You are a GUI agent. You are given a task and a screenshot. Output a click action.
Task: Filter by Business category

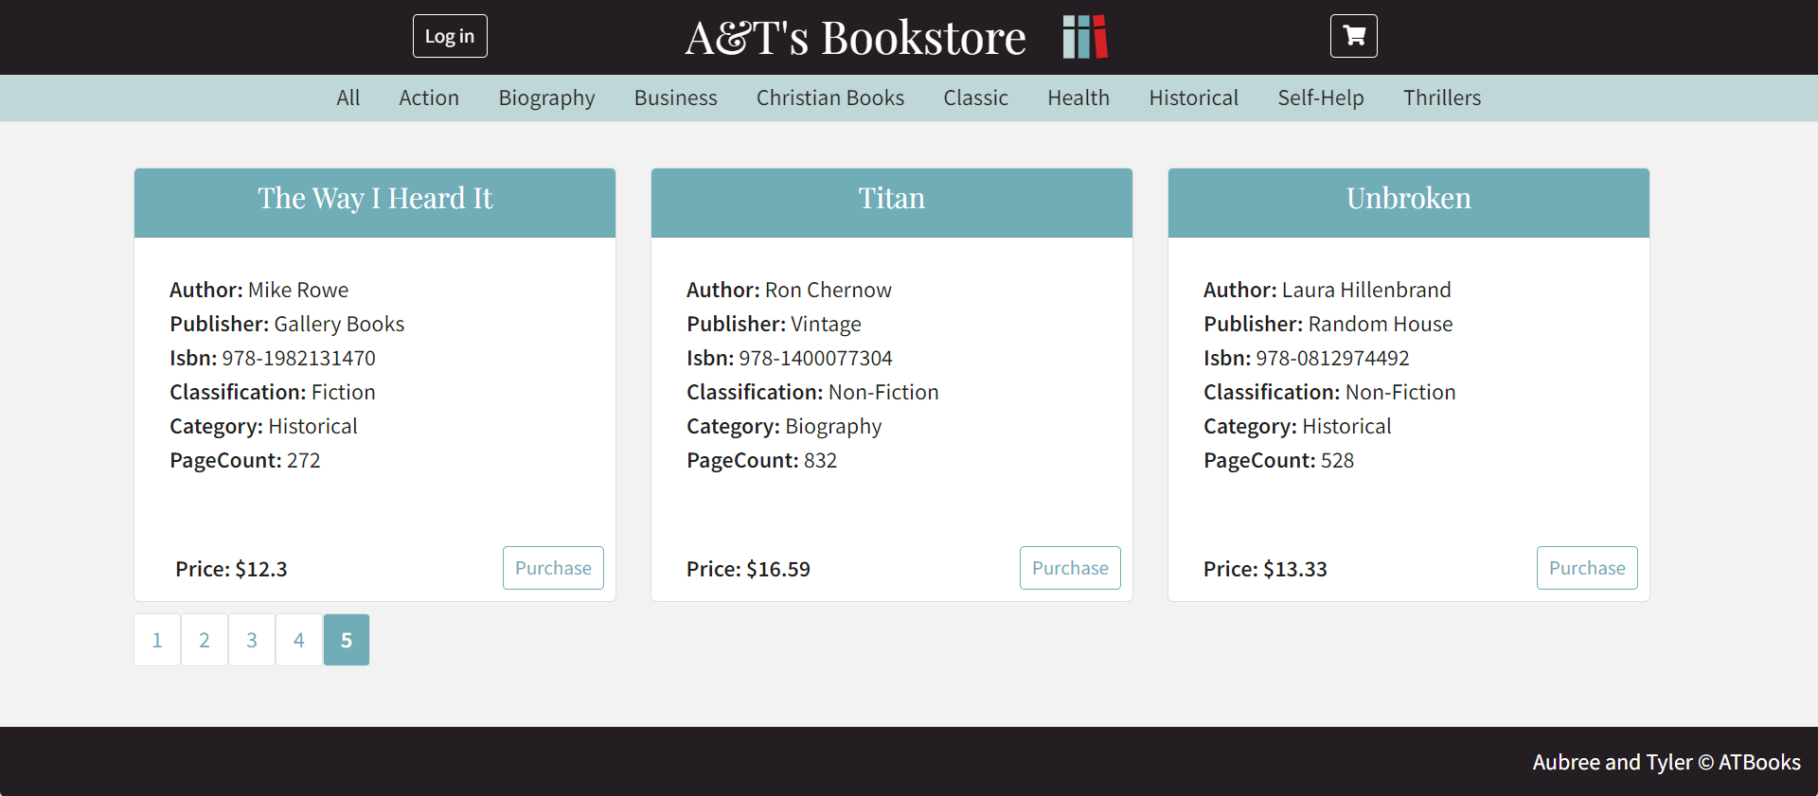tap(676, 97)
